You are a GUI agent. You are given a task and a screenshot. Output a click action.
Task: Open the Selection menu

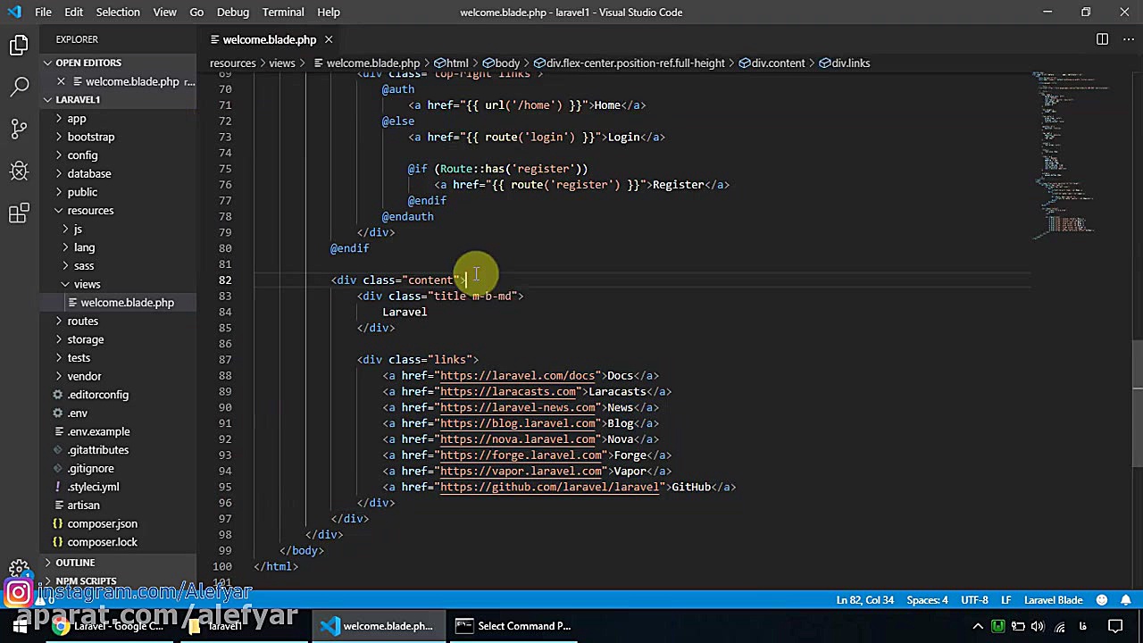pos(118,13)
